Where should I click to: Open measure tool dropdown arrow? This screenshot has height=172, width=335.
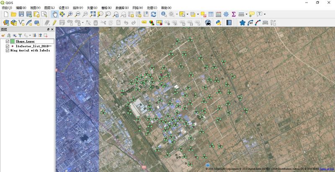pyautogui.click(x=246, y=14)
